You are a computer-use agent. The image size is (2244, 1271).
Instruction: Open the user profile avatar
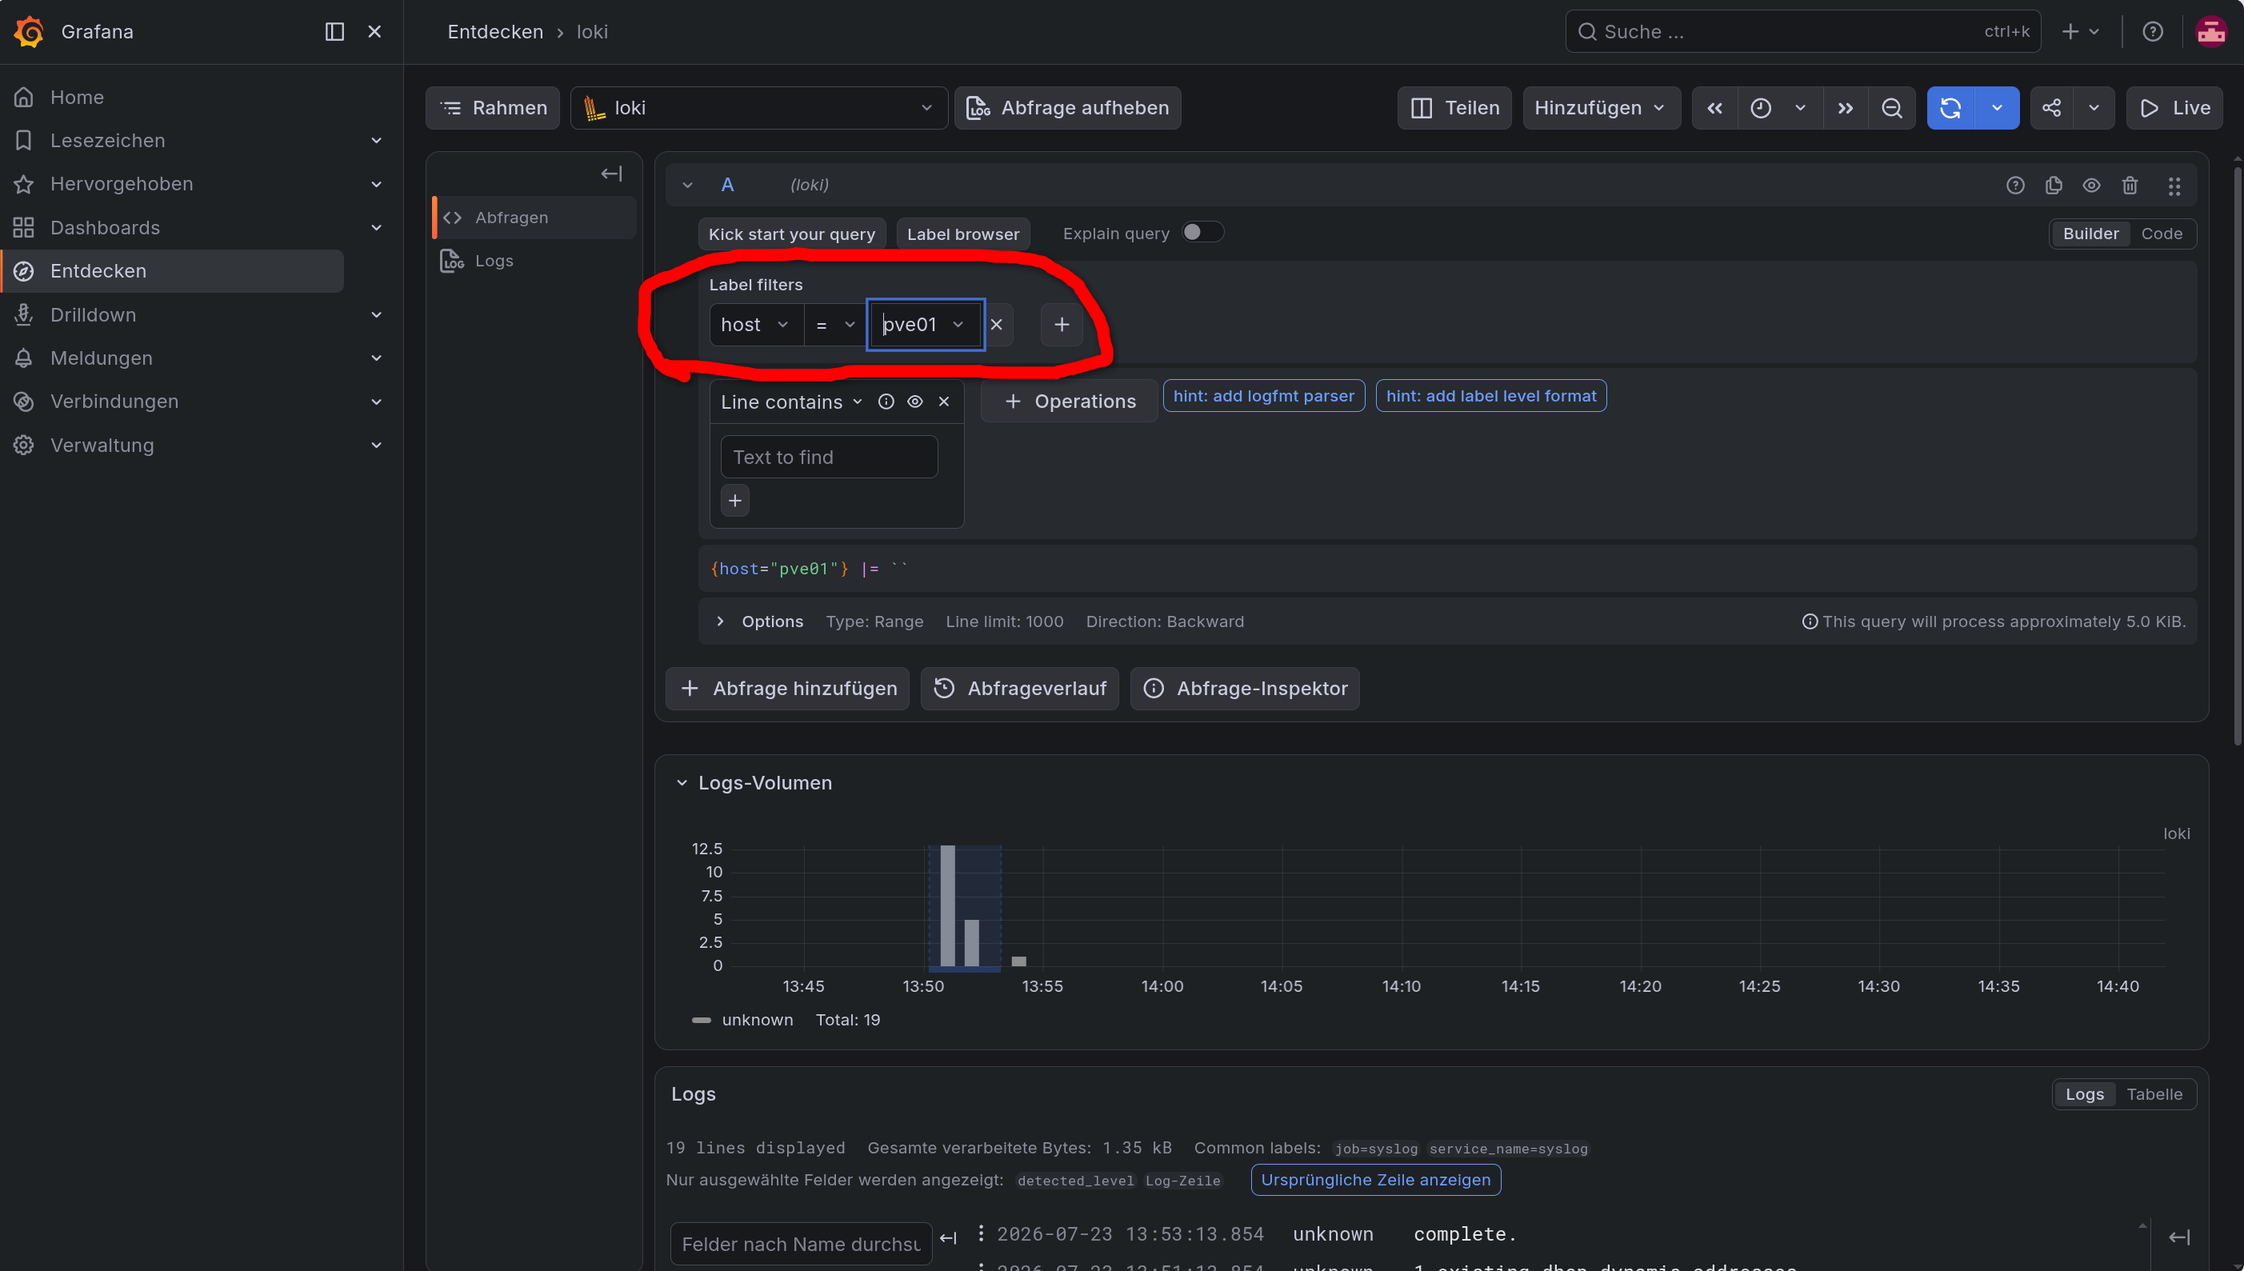(x=2211, y=31)
